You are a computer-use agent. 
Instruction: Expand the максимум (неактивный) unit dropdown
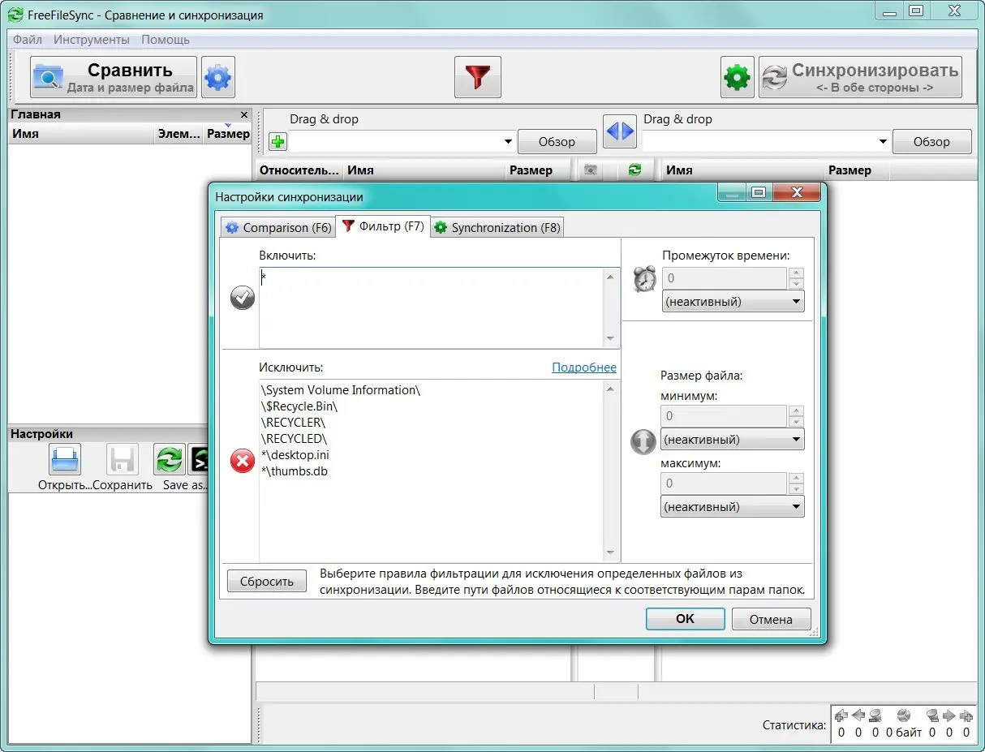(x=733, y=507)
